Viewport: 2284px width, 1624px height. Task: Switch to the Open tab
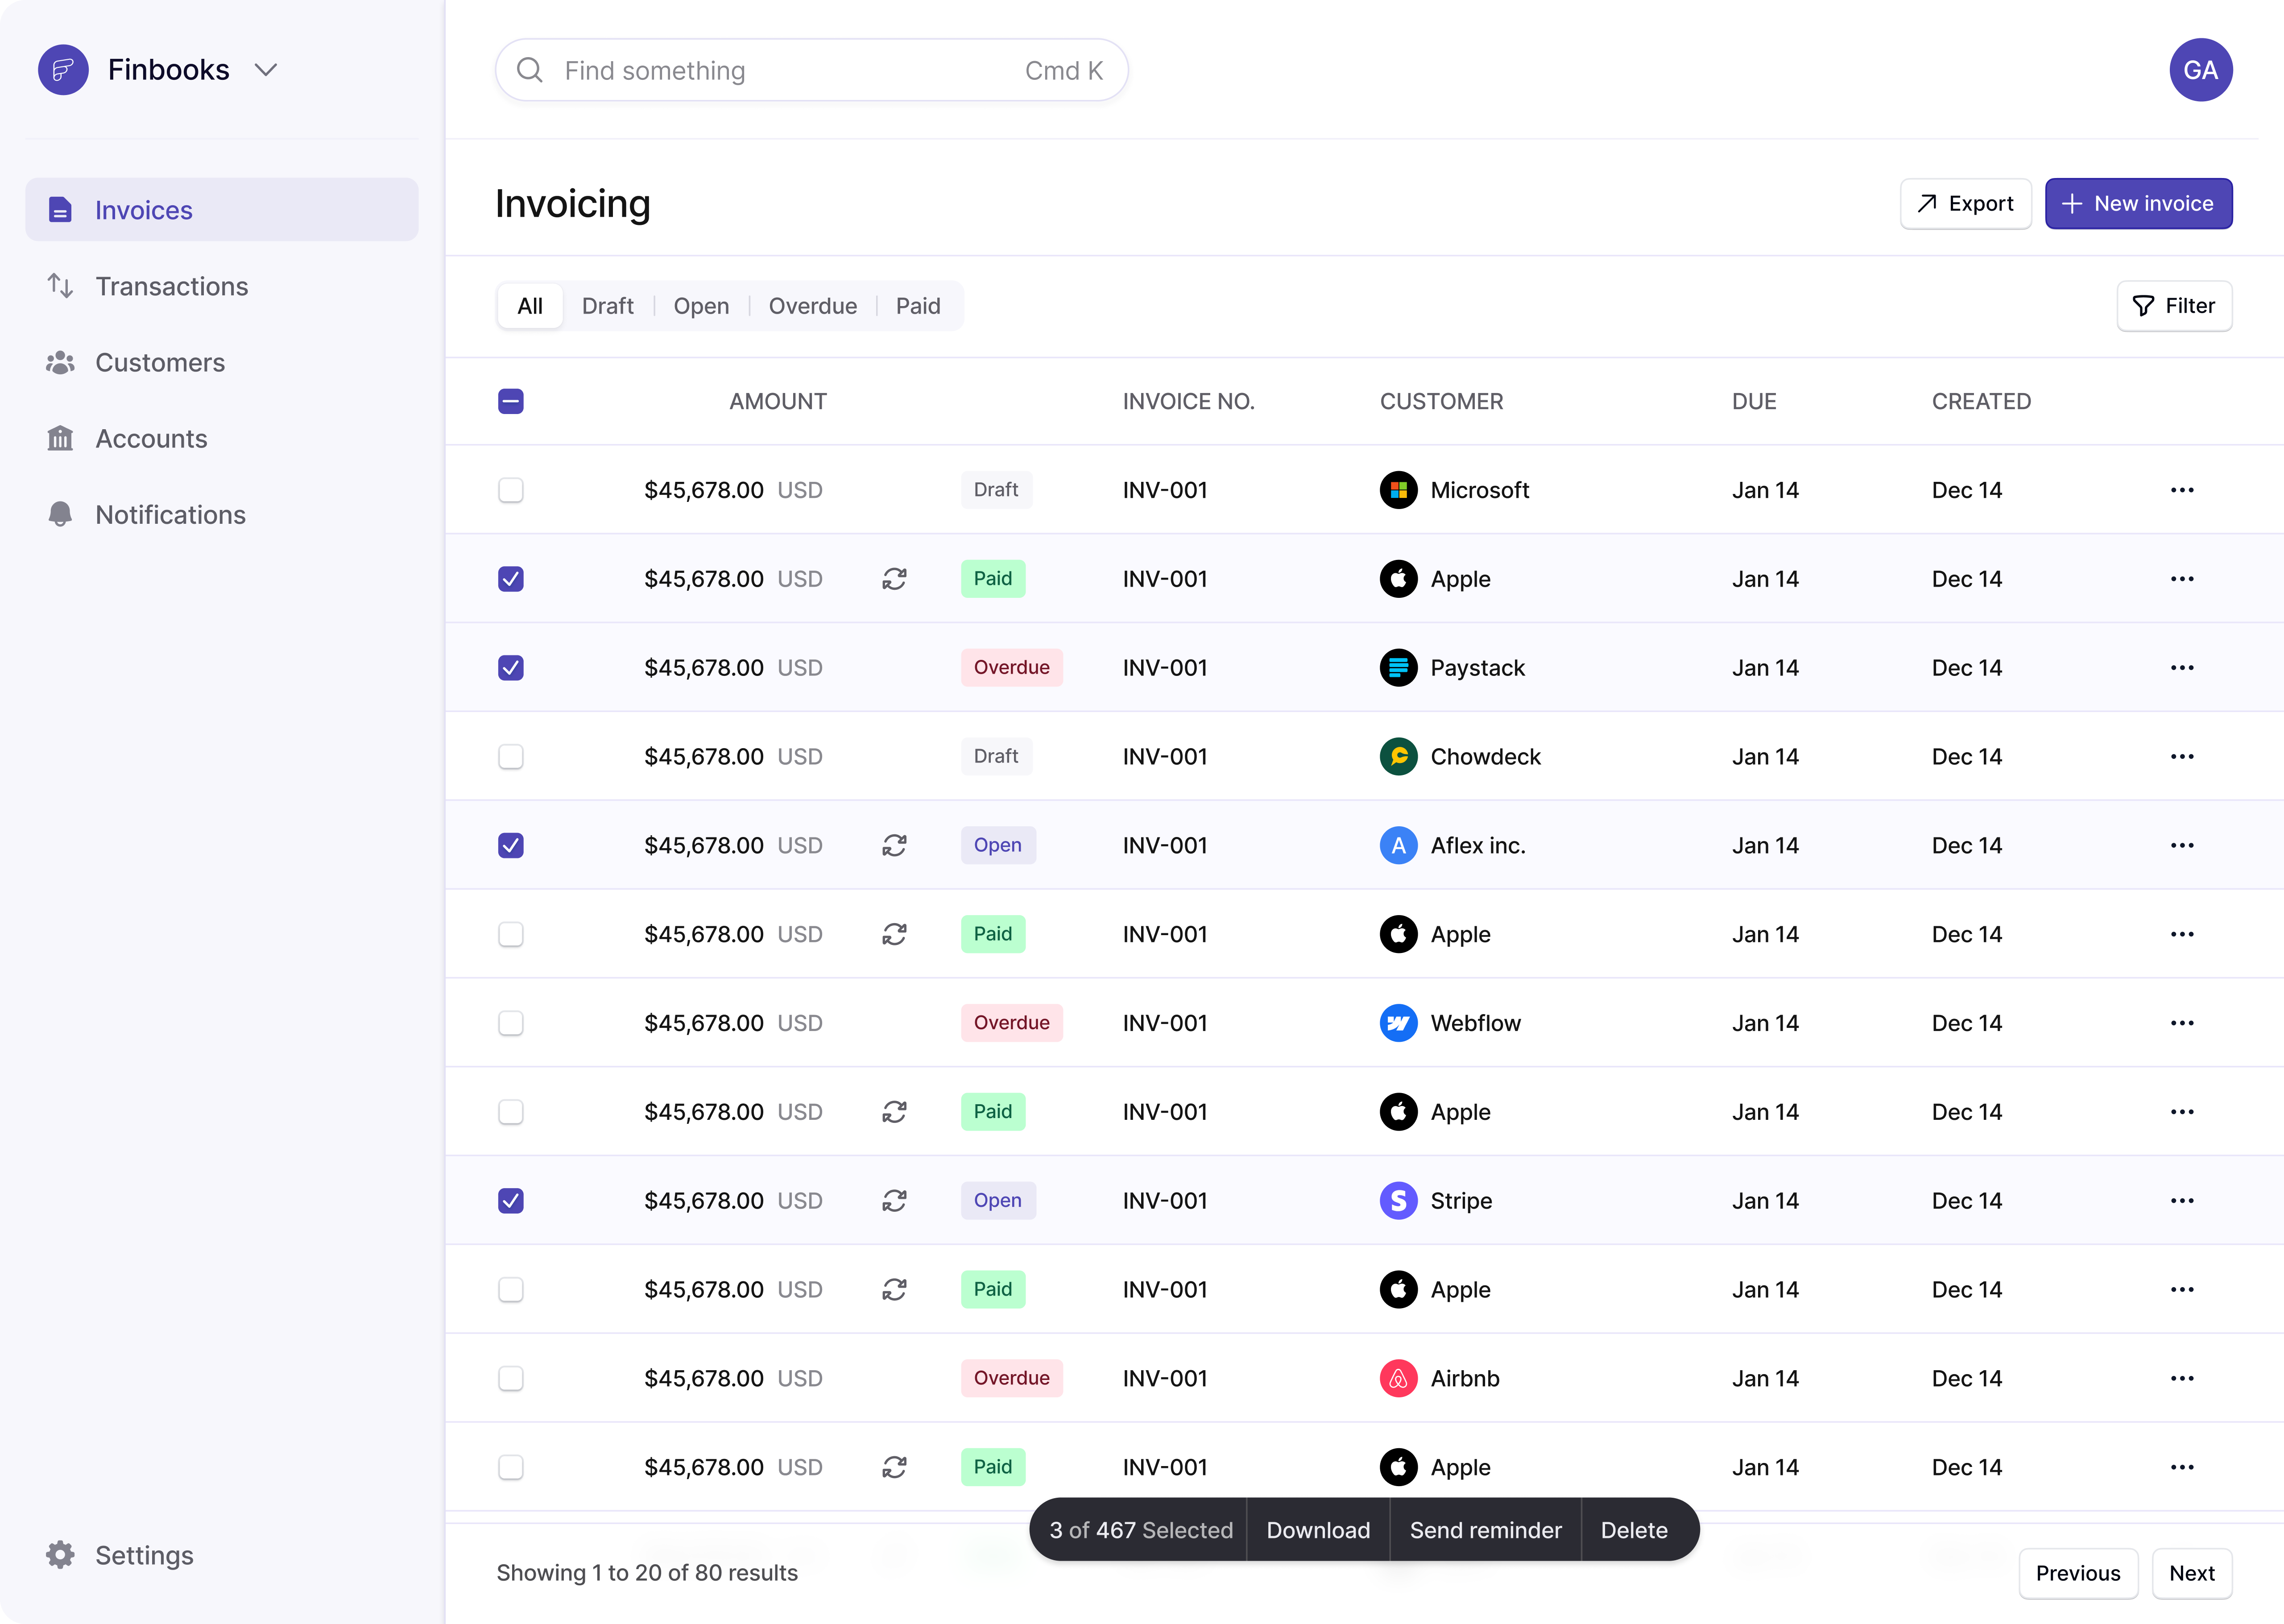click(x=702, y=306)
